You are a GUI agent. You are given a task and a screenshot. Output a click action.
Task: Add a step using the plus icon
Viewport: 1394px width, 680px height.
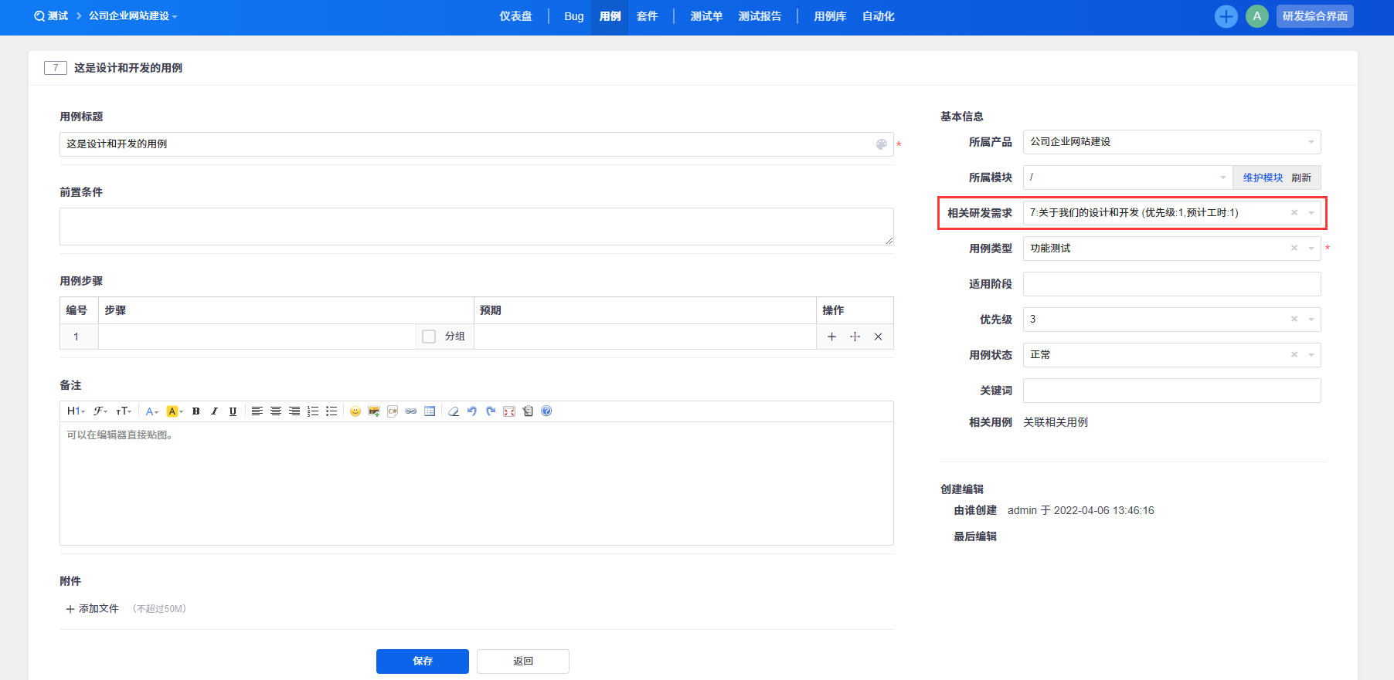point(831,337)
